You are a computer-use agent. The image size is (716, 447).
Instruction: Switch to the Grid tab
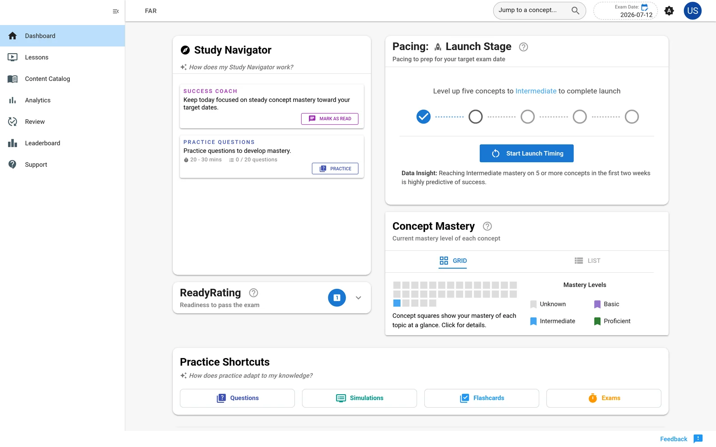pyautogui.click(x=453, y=261)
